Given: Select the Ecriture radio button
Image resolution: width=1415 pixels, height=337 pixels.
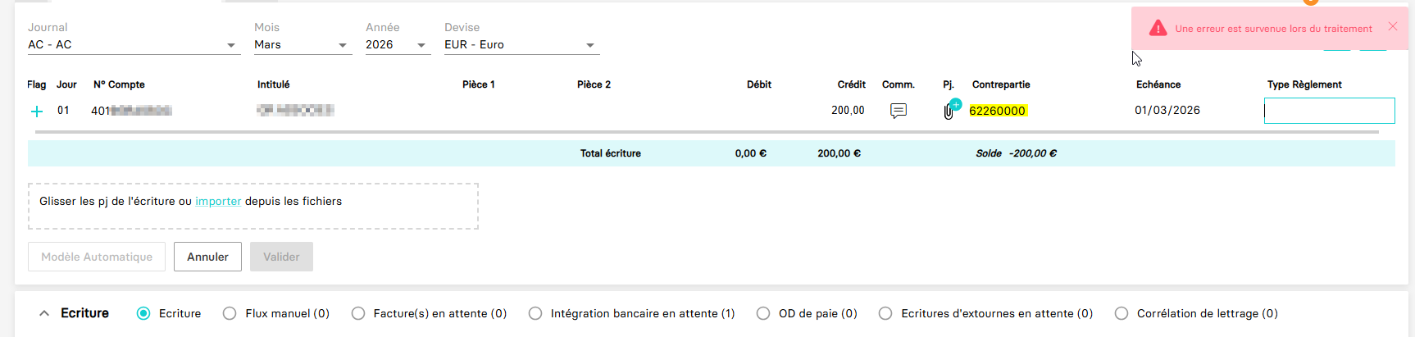Looking at the screenshot, I should coord(143,313).
